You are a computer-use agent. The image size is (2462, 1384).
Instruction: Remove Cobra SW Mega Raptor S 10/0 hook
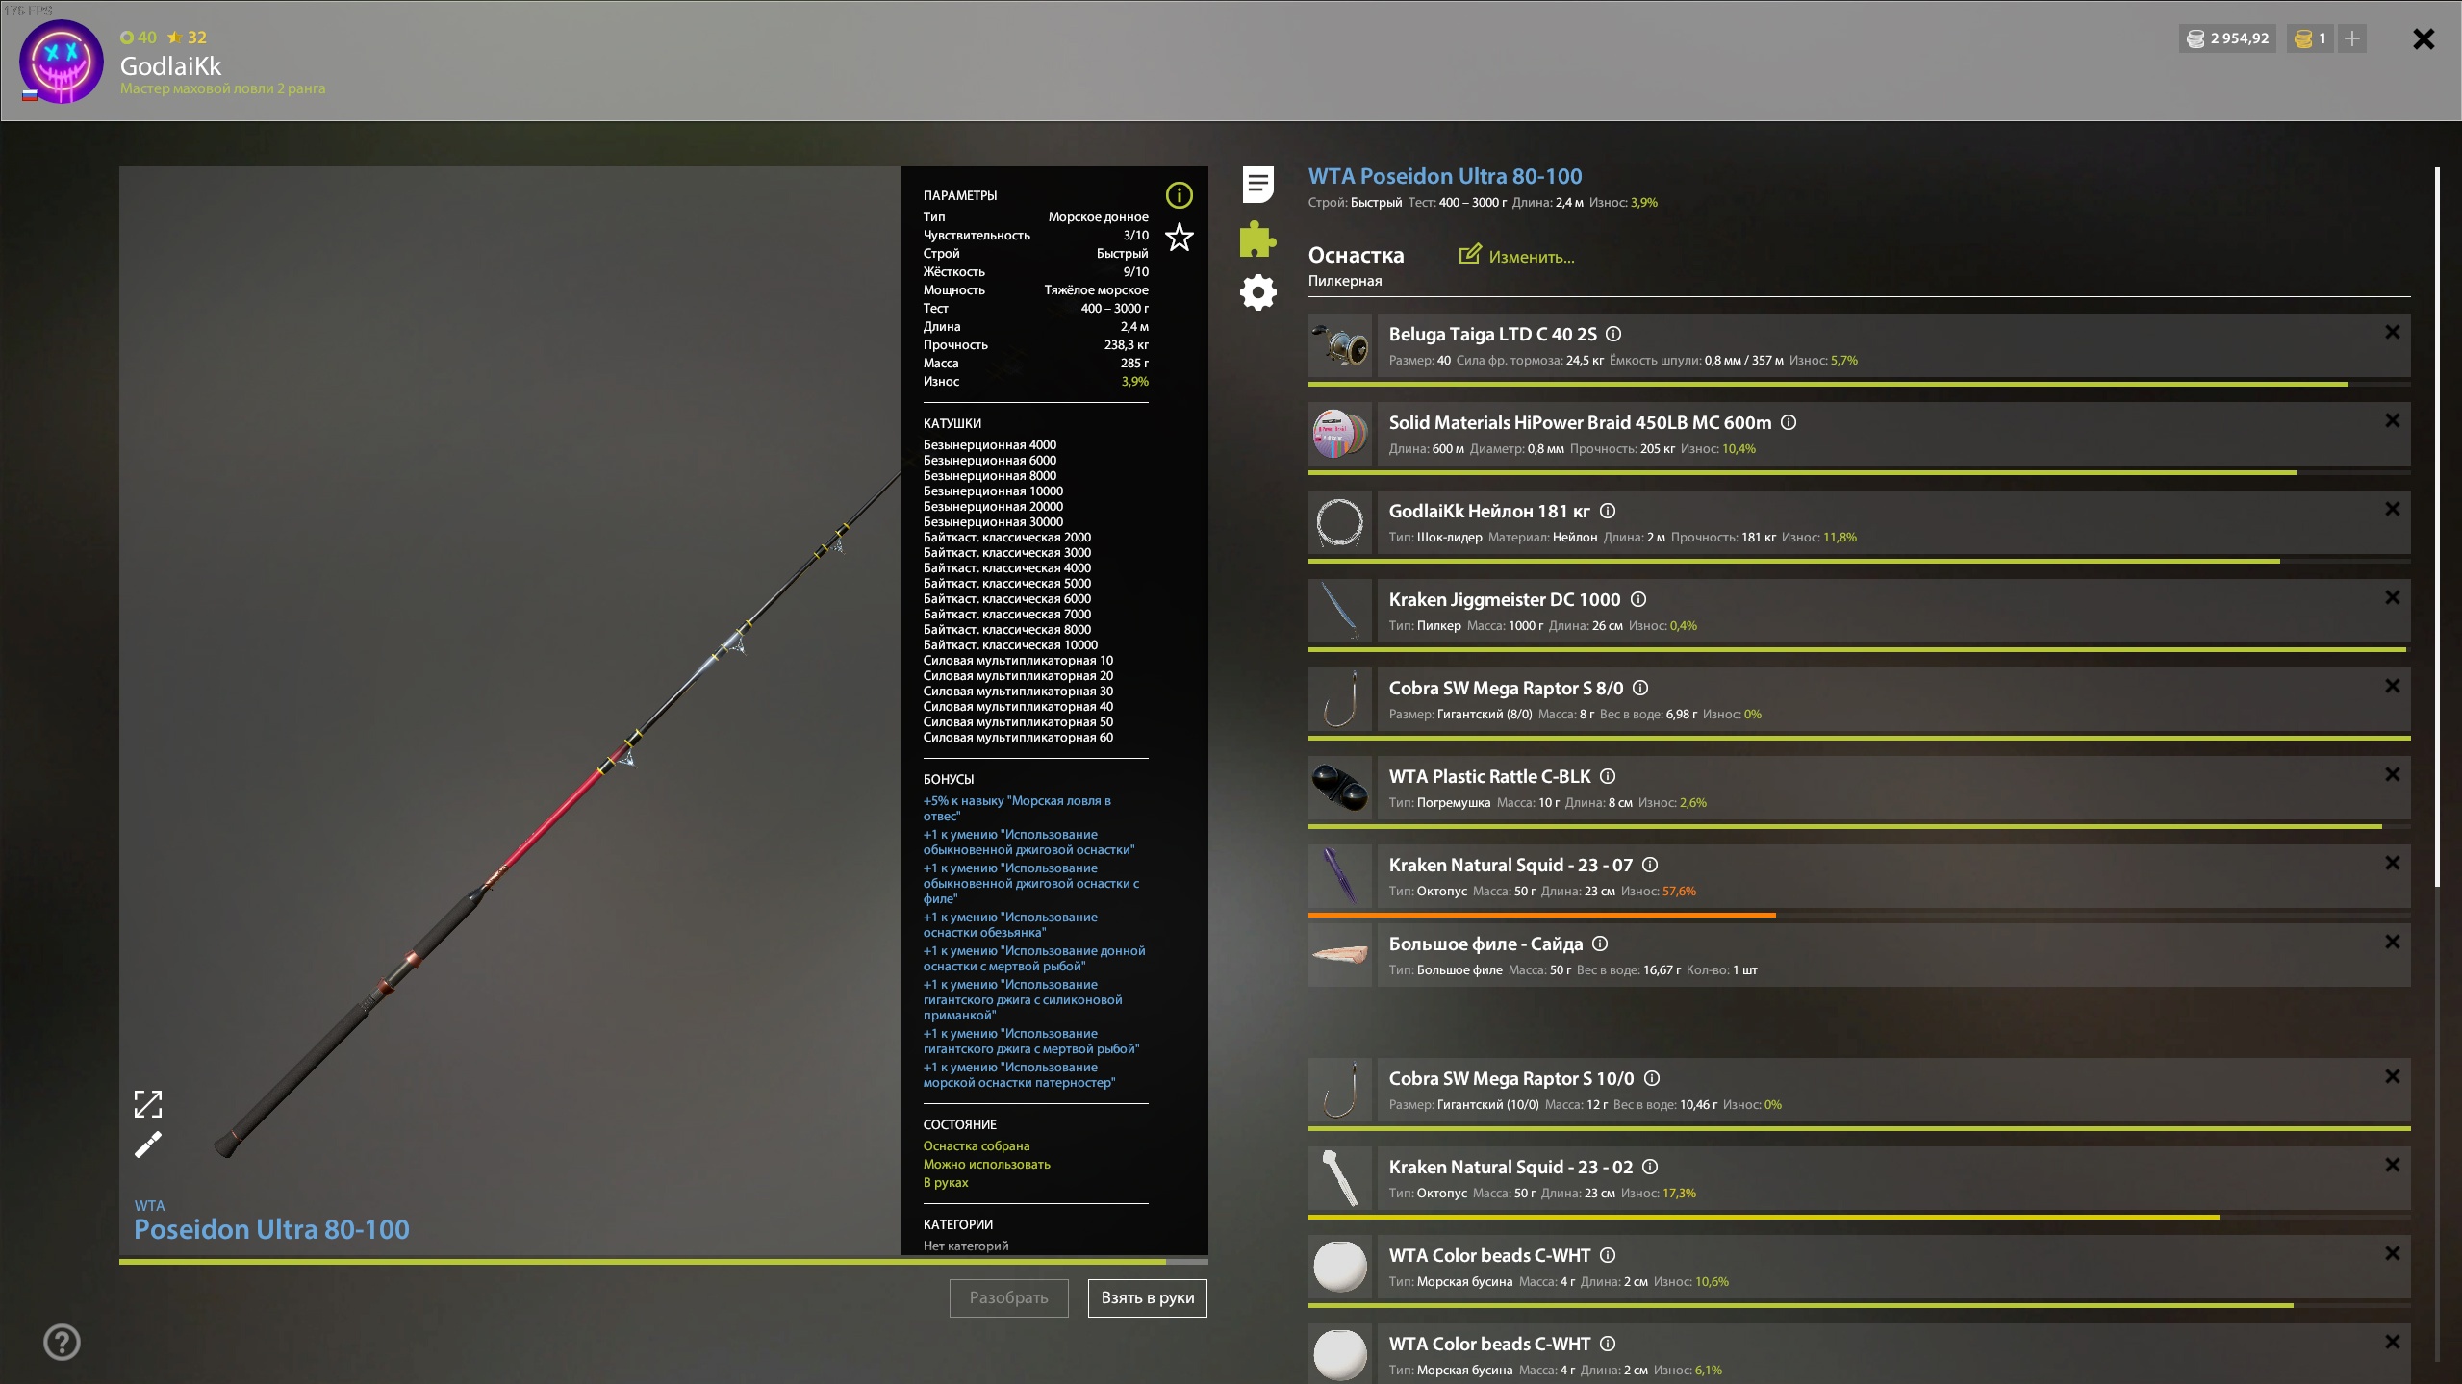2392,1076
